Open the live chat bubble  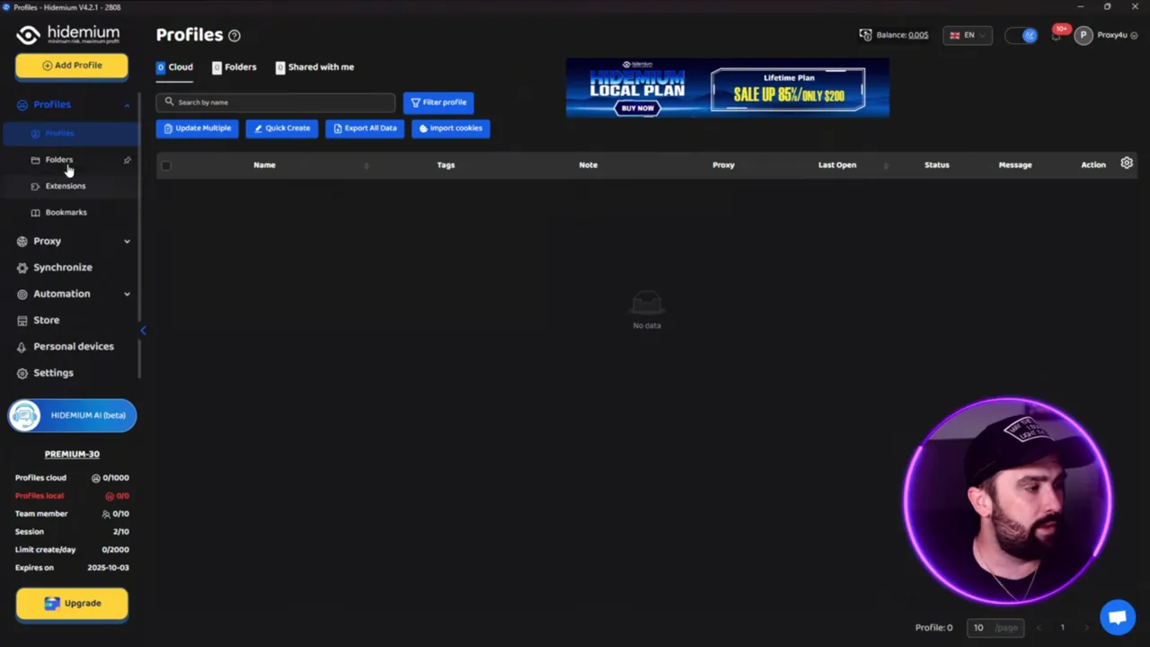pyautogui.click(x=1117, y=616)
